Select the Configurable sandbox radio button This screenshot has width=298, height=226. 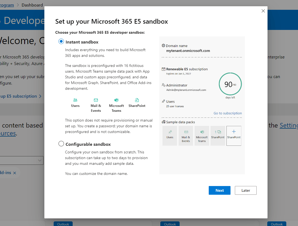[x=61, y=144]
